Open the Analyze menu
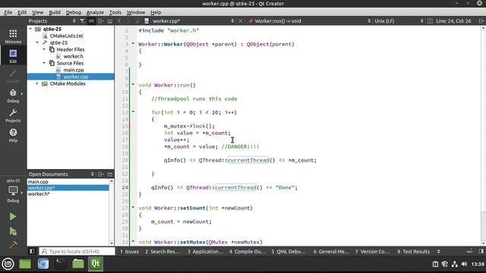486x273 pixels. click(95, 12)
